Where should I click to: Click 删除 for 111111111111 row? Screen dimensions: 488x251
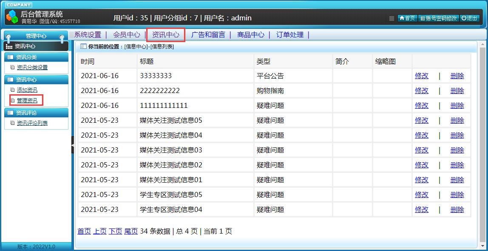click(x=457, y=105)
